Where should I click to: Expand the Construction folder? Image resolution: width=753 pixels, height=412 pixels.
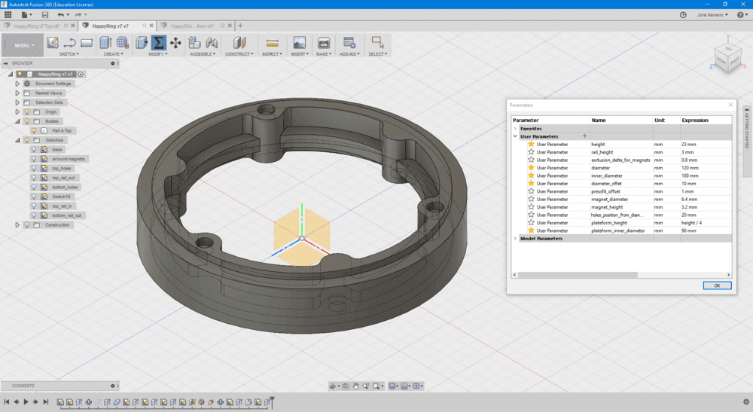click(x=17, y=224)
